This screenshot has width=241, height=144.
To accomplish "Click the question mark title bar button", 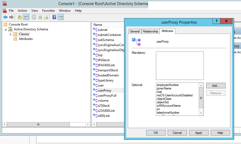I will point(216,21).
